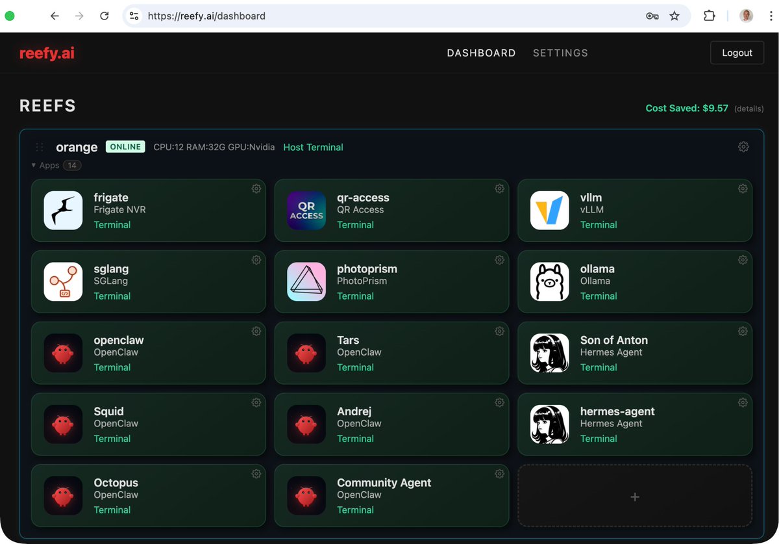The image size is (779, 544).
Task: Open browser extensions puzzle icon
Action: coord(710,16)
